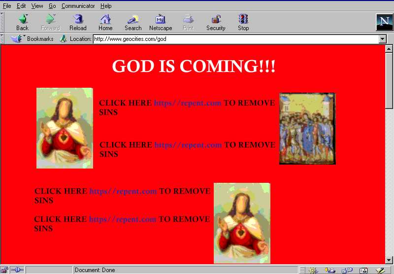Click the Bookmarks label button

(40, 39)
